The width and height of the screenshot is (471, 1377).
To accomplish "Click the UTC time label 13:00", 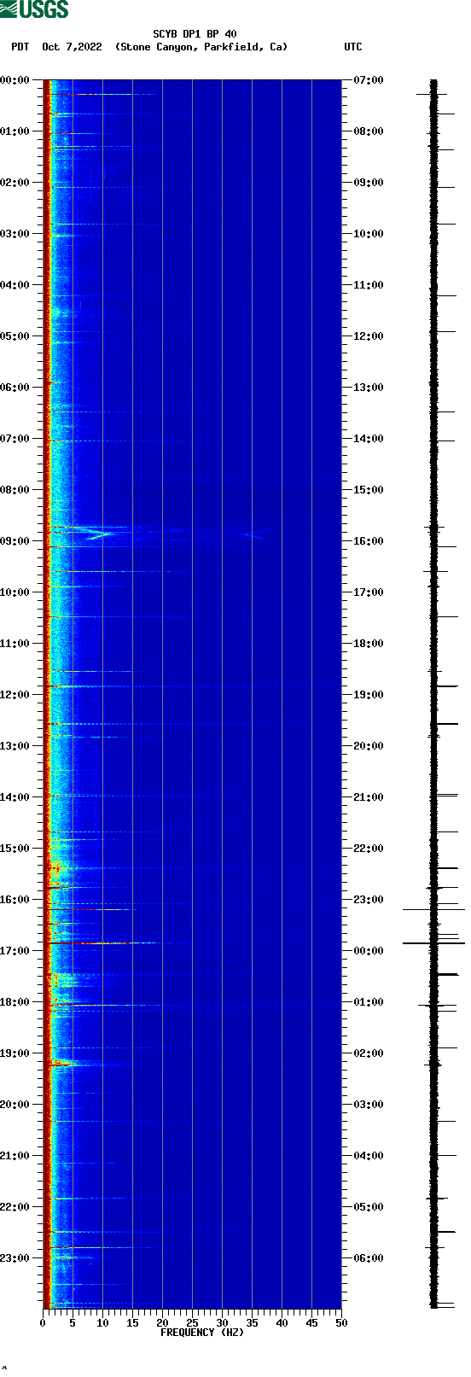I will click(x=369, y=388).
